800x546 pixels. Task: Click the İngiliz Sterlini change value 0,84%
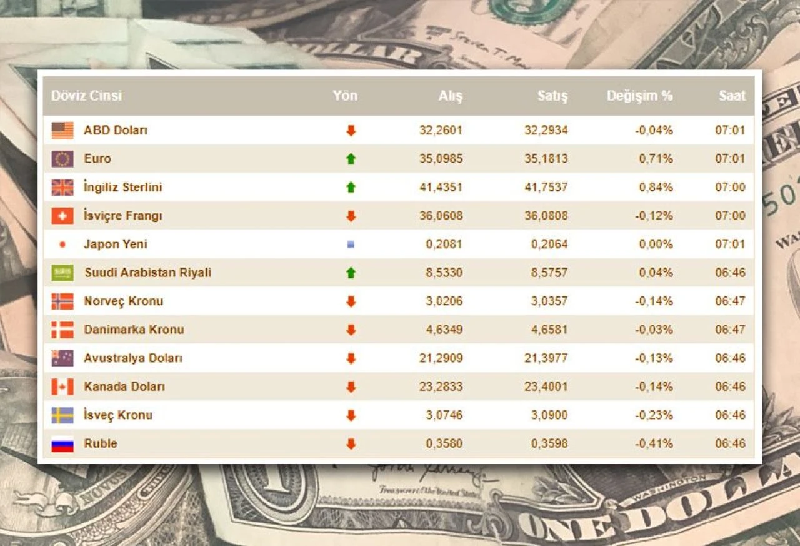[656, 188]
